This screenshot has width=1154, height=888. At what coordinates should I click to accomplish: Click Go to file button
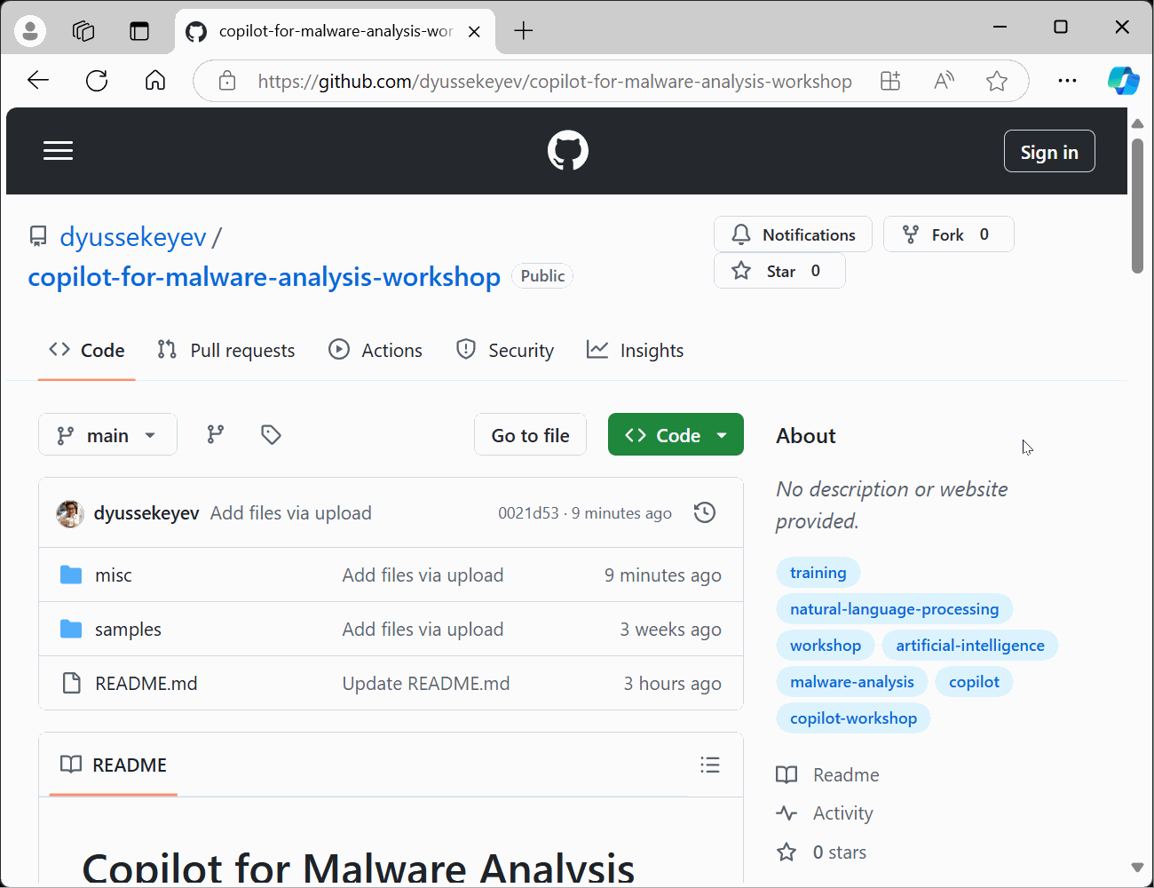click(530, 434)
